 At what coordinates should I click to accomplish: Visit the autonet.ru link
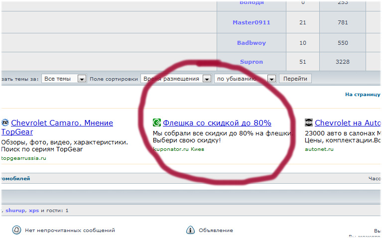point(319,149)
